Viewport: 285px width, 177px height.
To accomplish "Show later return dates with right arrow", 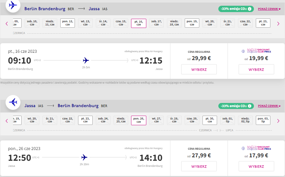I will [278, 121].
